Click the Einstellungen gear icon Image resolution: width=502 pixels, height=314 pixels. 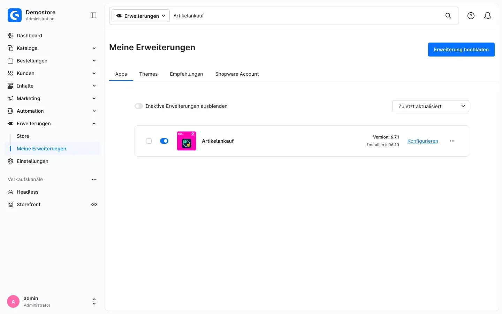(10, 161)
